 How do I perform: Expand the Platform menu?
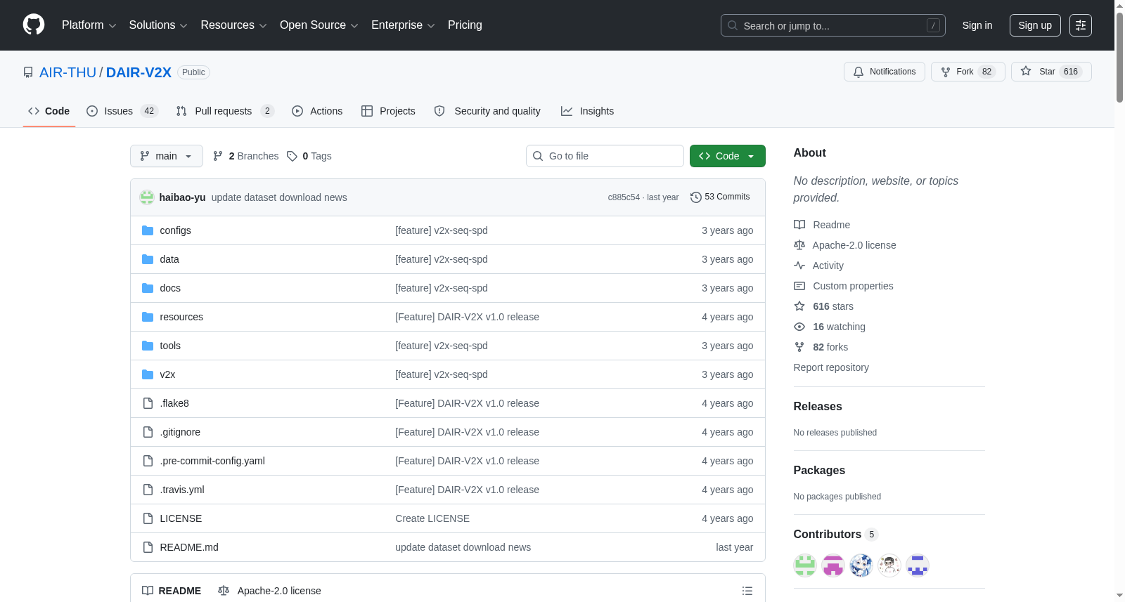89,25
